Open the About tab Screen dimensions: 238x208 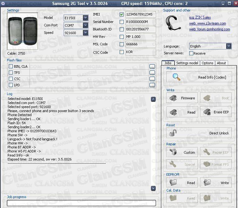pyautogui.click(x=221, y=63)
